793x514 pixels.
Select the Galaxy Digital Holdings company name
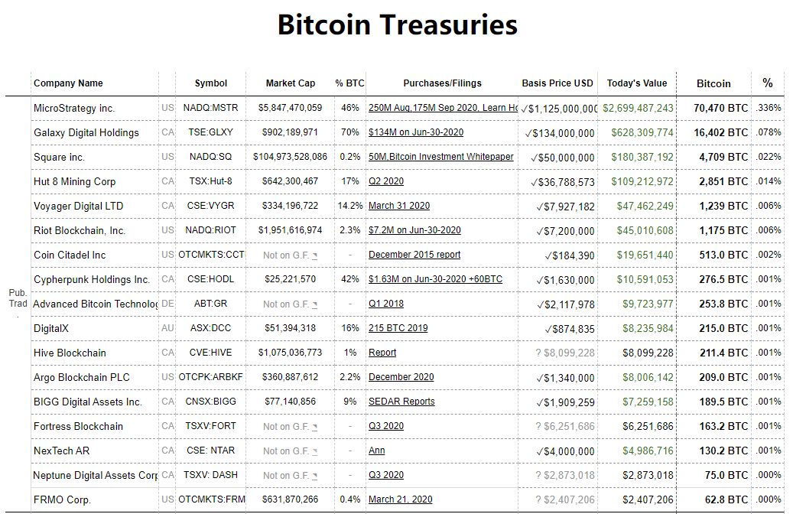point(86,132)
